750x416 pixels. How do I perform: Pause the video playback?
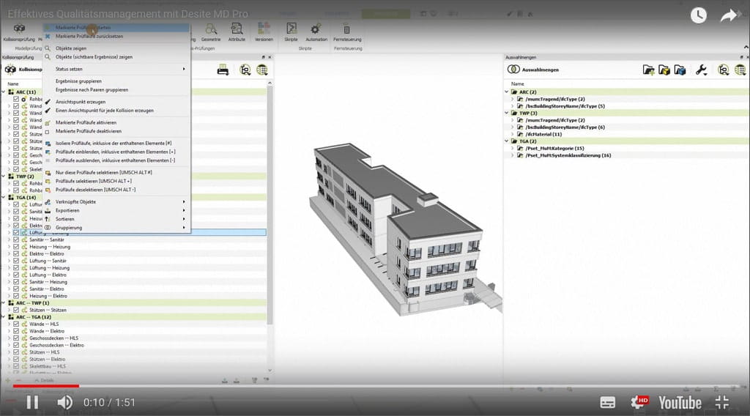point(32,402)
